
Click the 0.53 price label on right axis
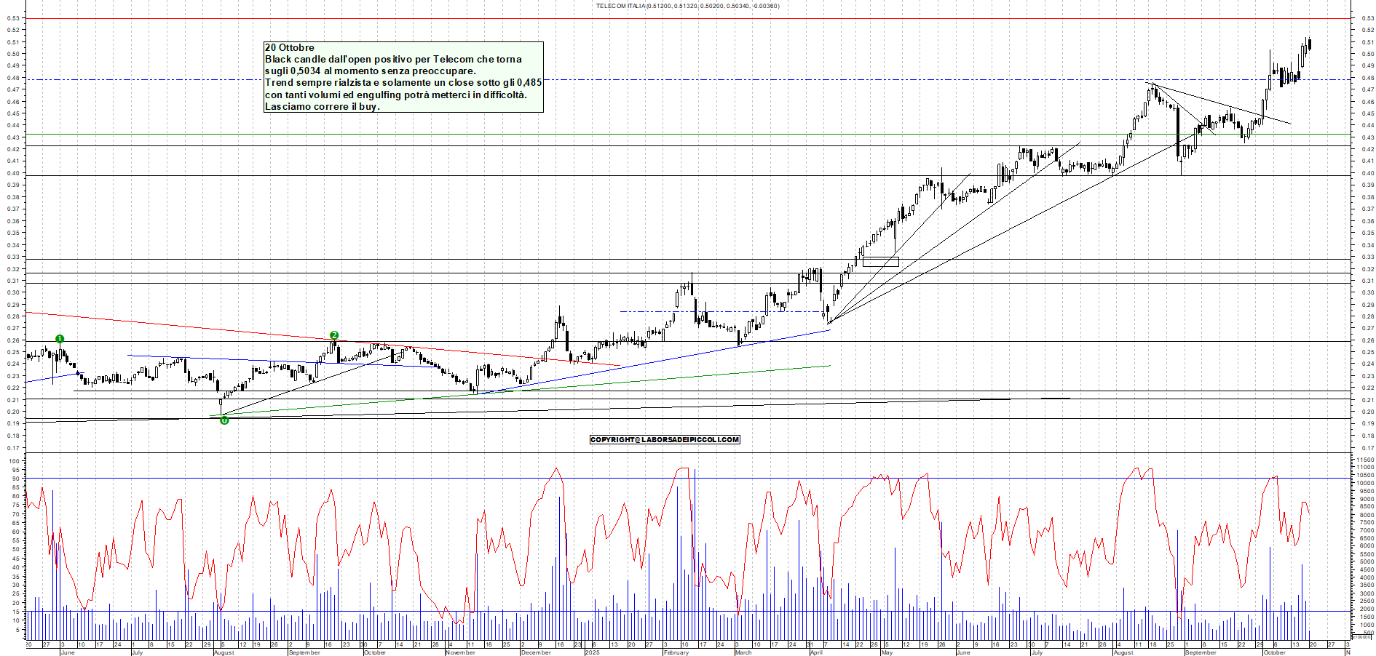coord(1367,18)
